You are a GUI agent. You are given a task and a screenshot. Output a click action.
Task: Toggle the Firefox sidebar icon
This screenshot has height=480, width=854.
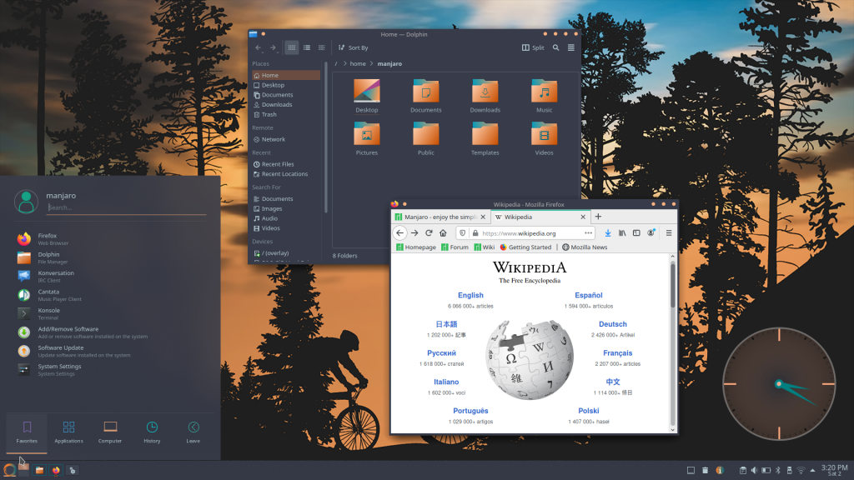pos(636,233)
